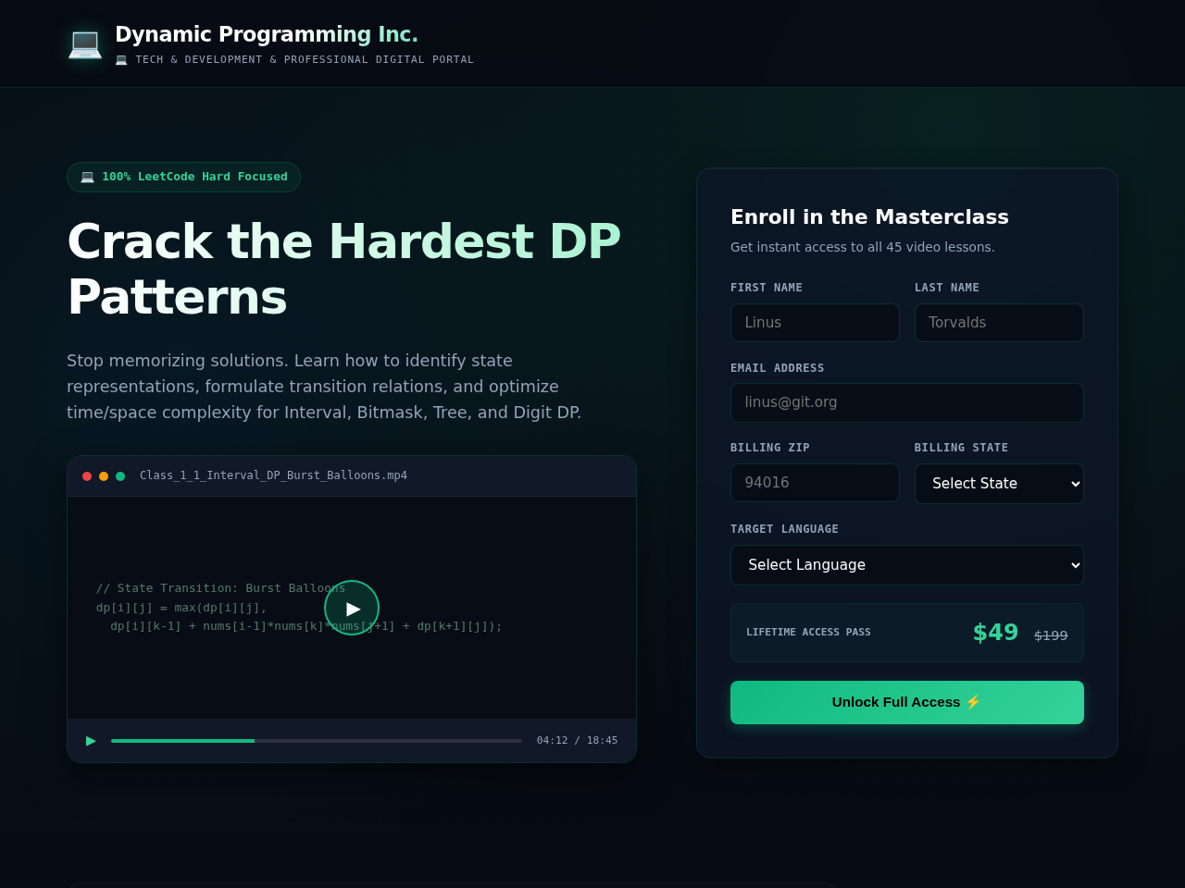The height and width of the screenshot is (888, 1185).
Task: Focus the Email Address input field
Action: click(907, 402)
